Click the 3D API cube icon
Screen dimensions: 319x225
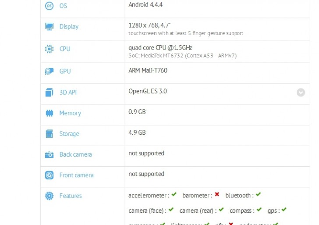pyautogui.click(x=50, y=93)
